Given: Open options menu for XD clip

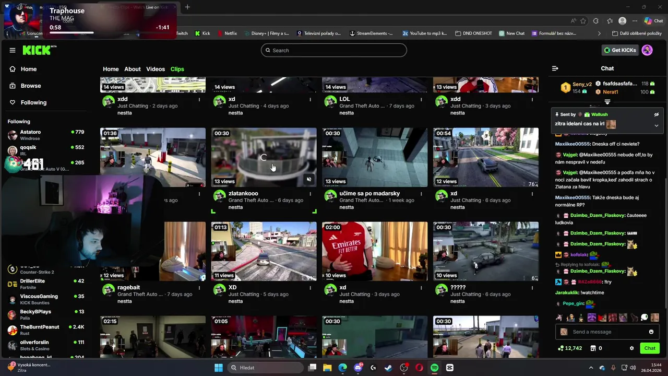Looking at the screenshot, I should pos(310,288).
